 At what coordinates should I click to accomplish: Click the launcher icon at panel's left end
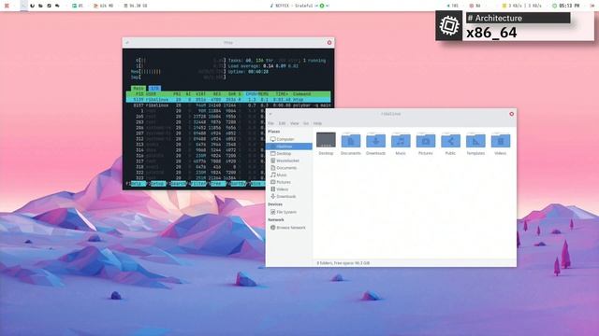point(7,6)
